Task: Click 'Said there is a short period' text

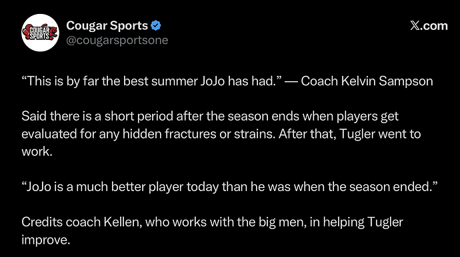Action: coord(97,117)
